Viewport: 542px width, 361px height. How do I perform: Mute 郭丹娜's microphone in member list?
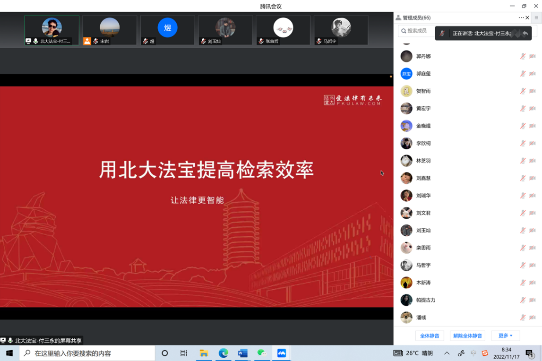click(x=523, y=56)
